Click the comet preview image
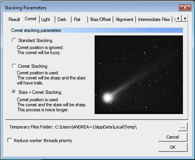Screen dimensions: 195x160 click(x=139, y=75)
